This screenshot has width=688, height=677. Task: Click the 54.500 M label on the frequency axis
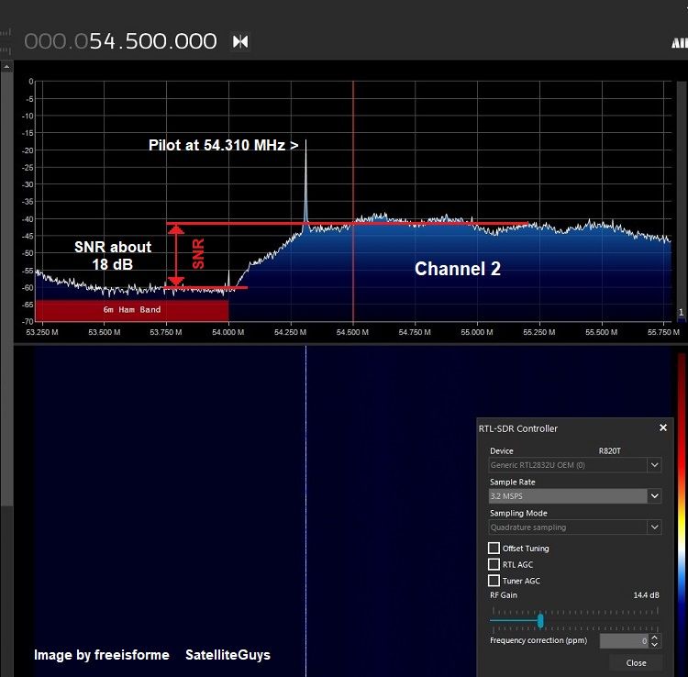click(352, 332)
